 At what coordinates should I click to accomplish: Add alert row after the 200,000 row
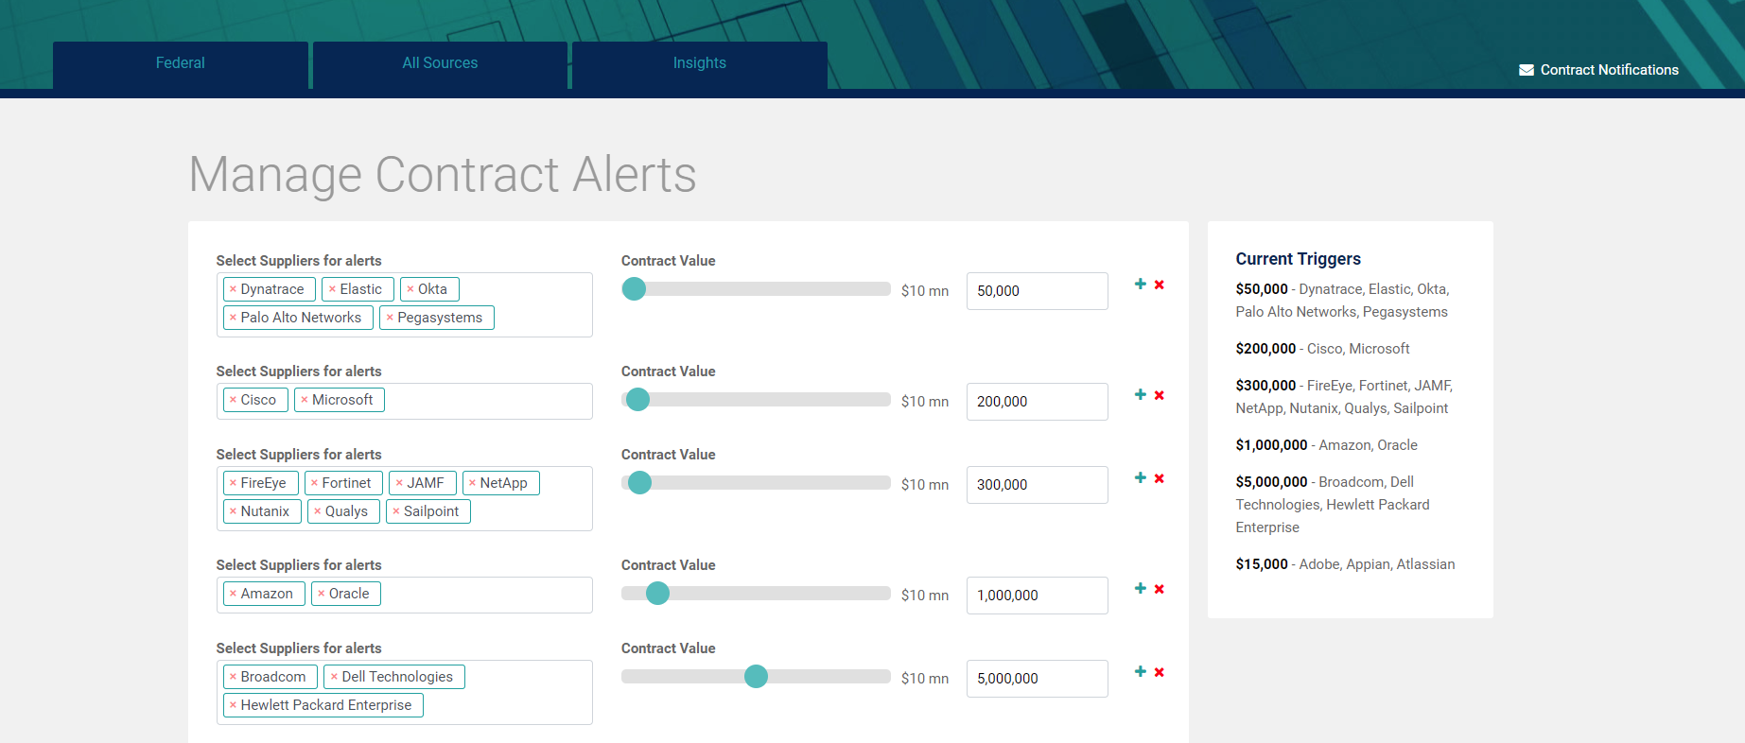click(x=1141, y=394)
